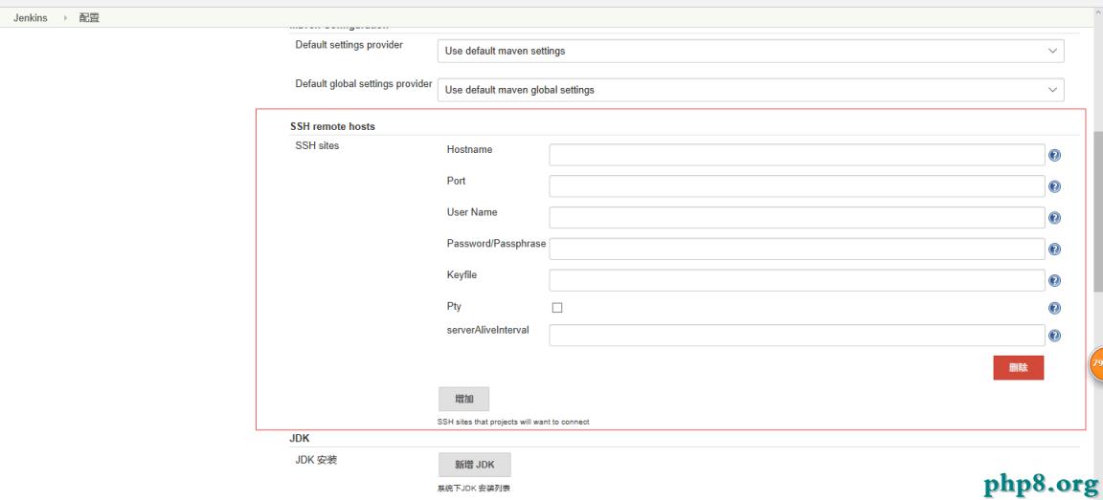
Task: Open help for the Port field
Action: tap(1054, 186)
